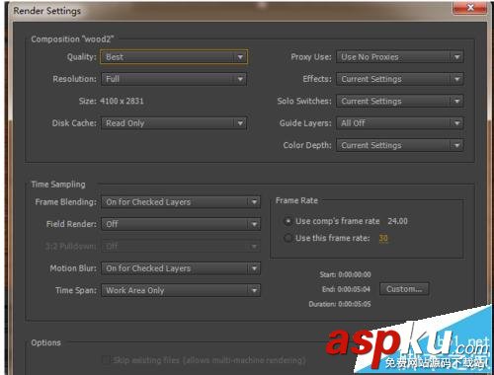Image resolution: width=494 pixels, height=375 pixels.
Task: Click the comp frame rate value 24.00
Action: click(x=397, y=221)
